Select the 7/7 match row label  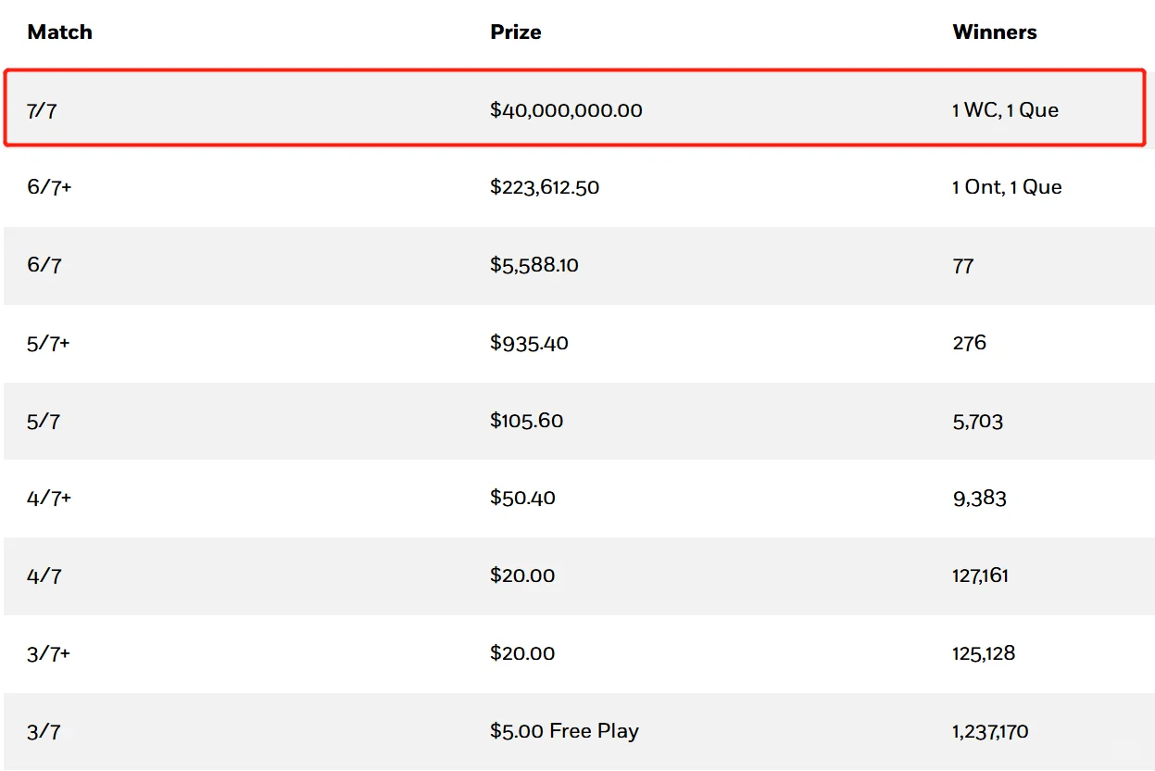(x=44, y=110)
